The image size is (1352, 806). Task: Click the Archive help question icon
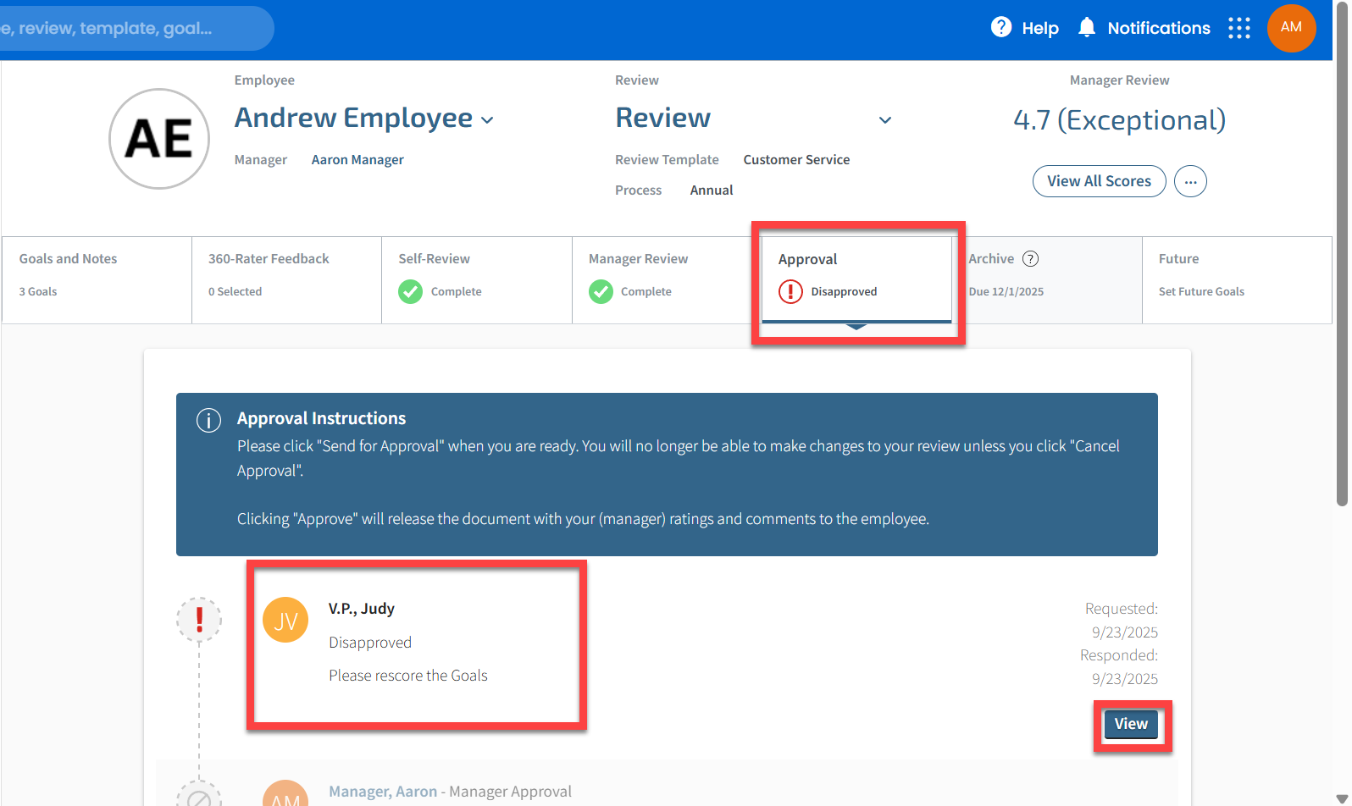click(1030, 259)
